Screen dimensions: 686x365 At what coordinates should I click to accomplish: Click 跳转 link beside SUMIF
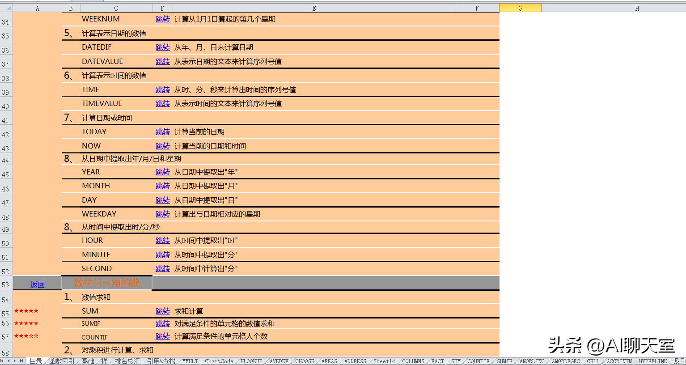162,323
